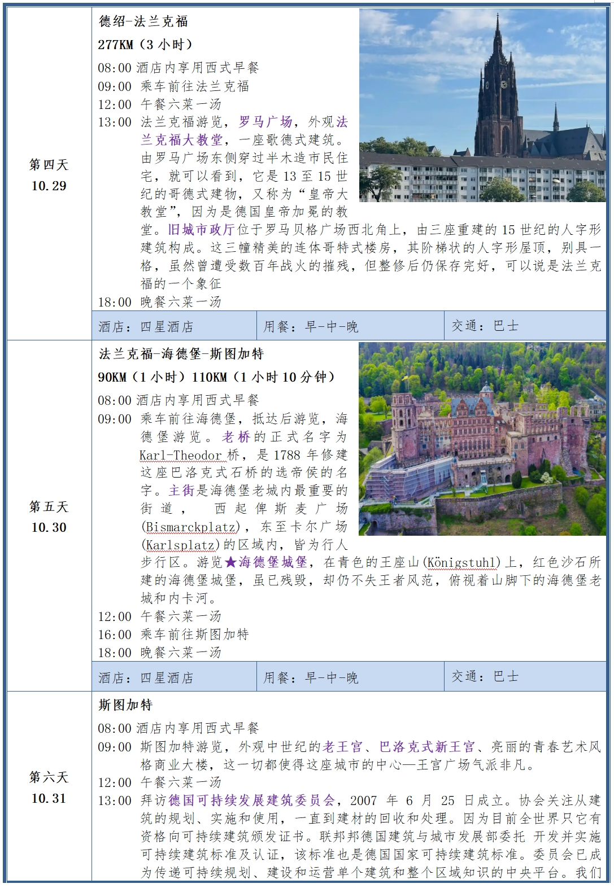Click the bold heading "斯图加特" for 第六天
This screenshot has width=614, height=888.
125,705
